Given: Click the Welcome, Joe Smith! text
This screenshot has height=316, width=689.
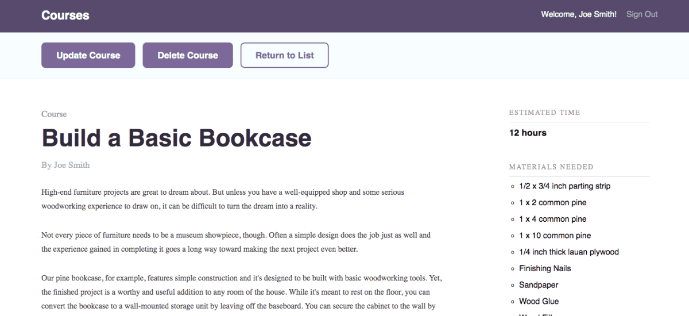Looking at the screenshot, I should (x=578, y=14).
